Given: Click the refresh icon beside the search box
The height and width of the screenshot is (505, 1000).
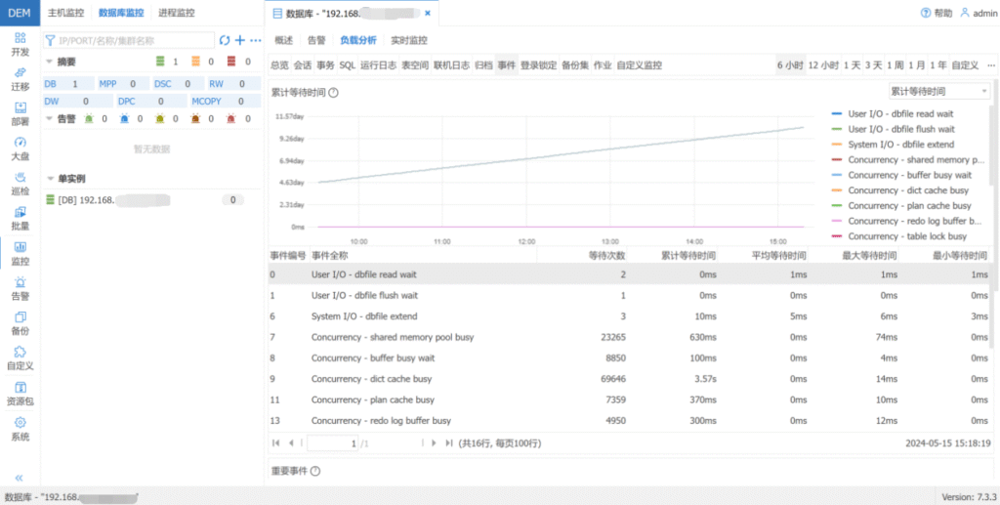Looking at the screenshot, I should point(225,40).
